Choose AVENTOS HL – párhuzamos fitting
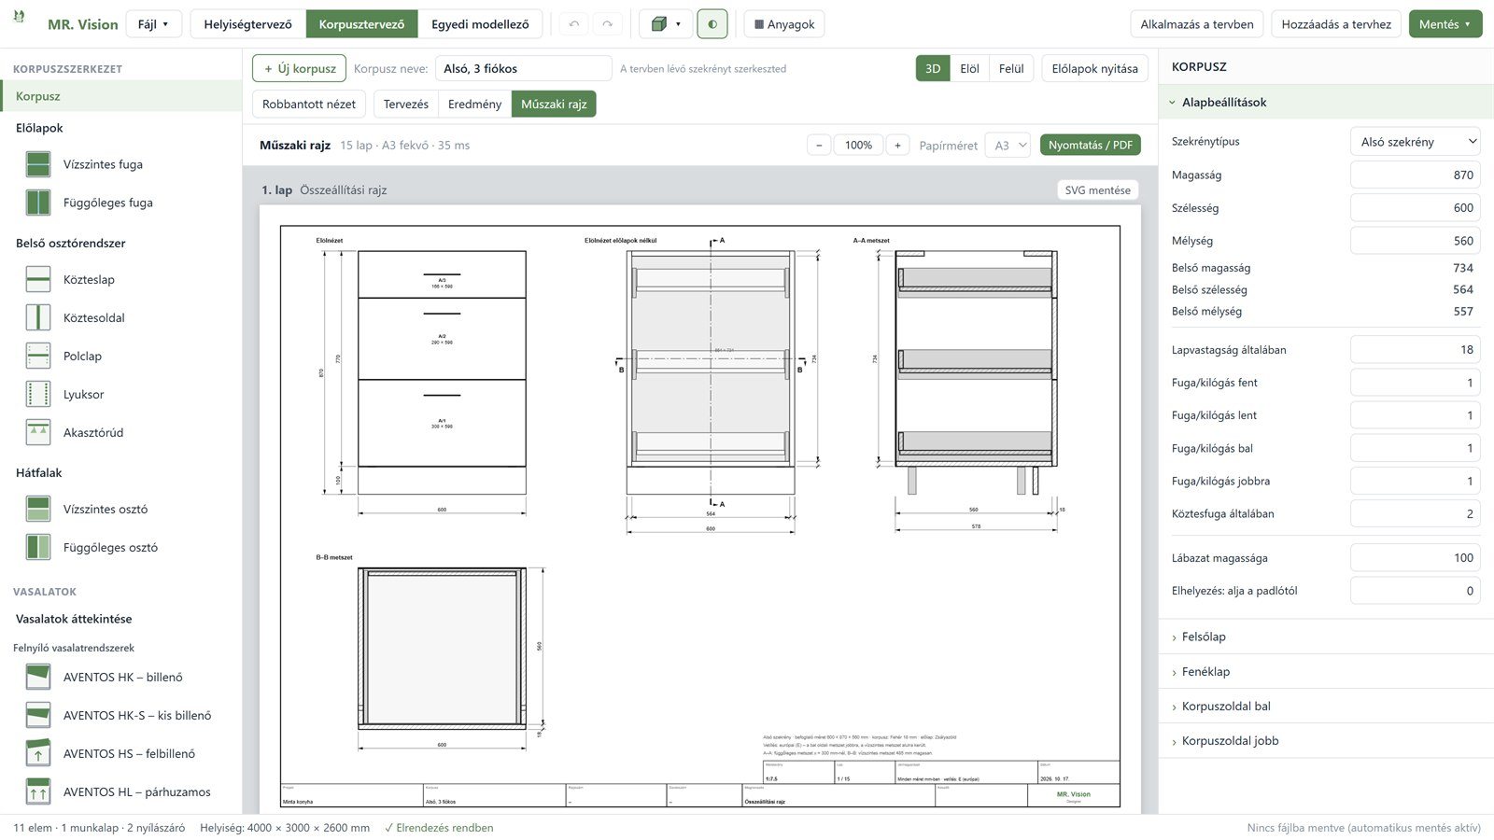Viewport: 1494px width, 840px height. click(x=121, y=791)
